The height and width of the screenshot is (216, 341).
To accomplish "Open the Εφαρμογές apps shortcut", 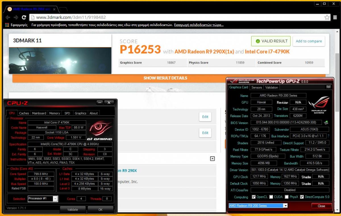I will pos(16,25).
